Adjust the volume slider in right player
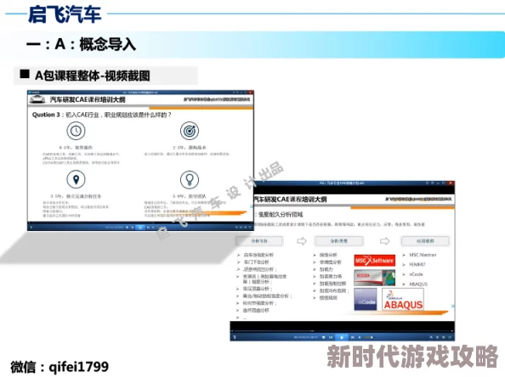The width and height of the screenshot is (505, 377). 369,337
